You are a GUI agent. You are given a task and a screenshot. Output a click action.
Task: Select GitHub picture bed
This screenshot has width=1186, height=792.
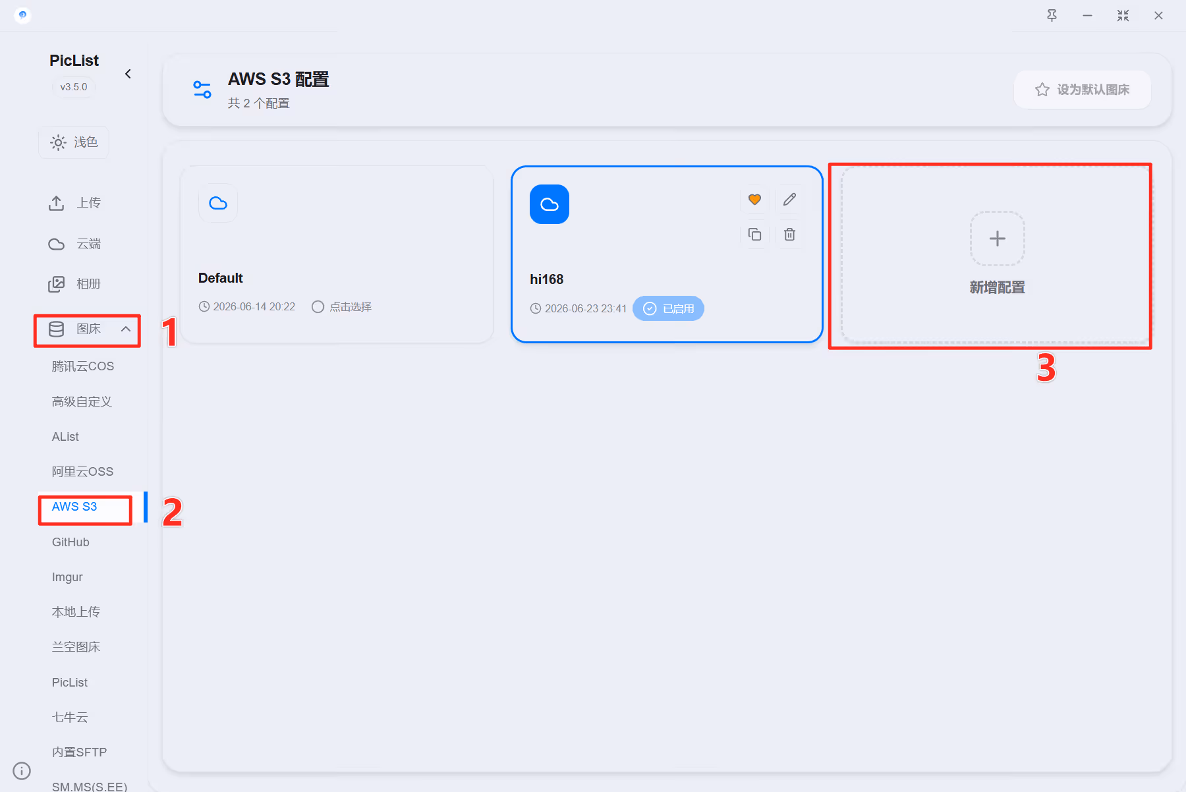click(x=71, y=542)
